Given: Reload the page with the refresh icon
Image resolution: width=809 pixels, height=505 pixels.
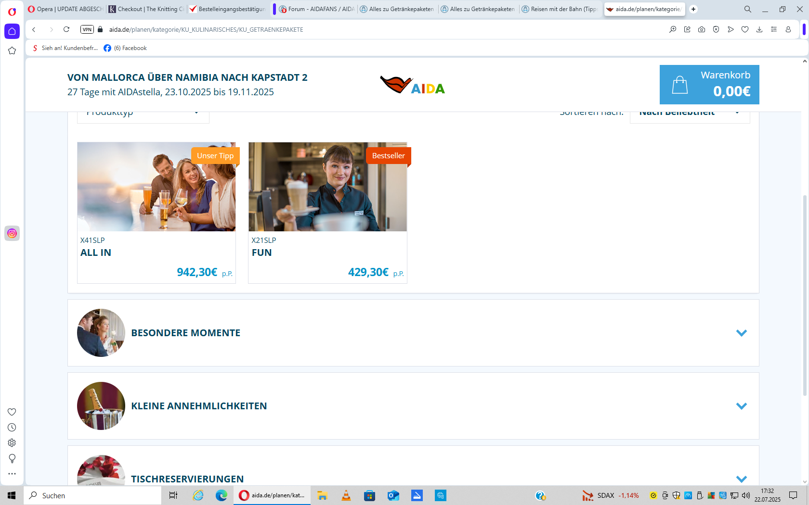Looking at the screenshot, I should click(x=66, y=29).
